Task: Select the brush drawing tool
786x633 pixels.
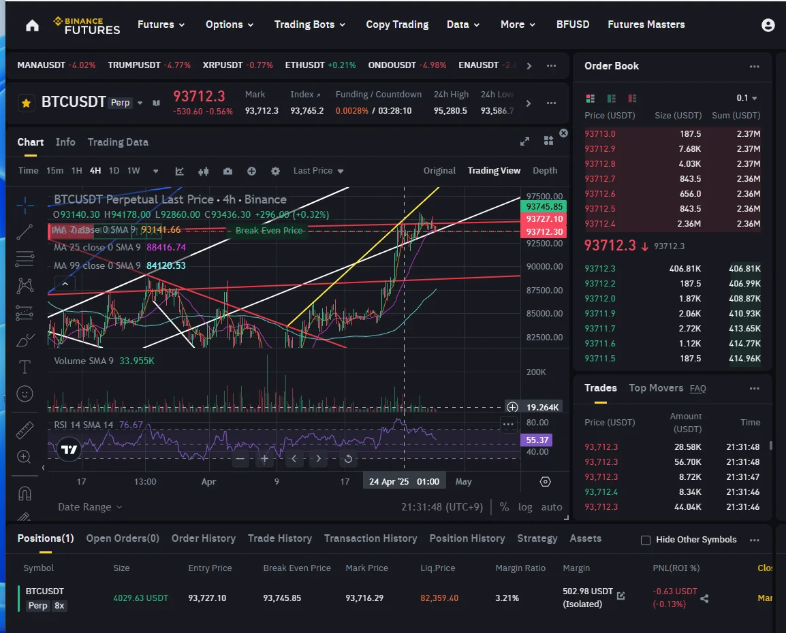Action: (x=25, y=340)
